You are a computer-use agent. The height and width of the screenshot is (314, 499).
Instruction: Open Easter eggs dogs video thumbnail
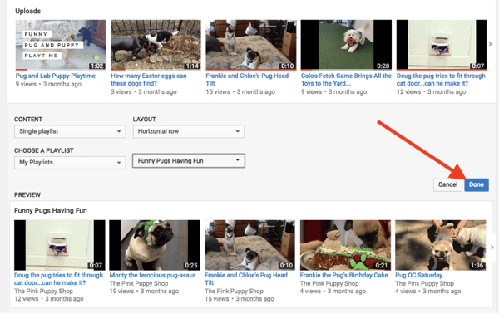click(156, 45)
